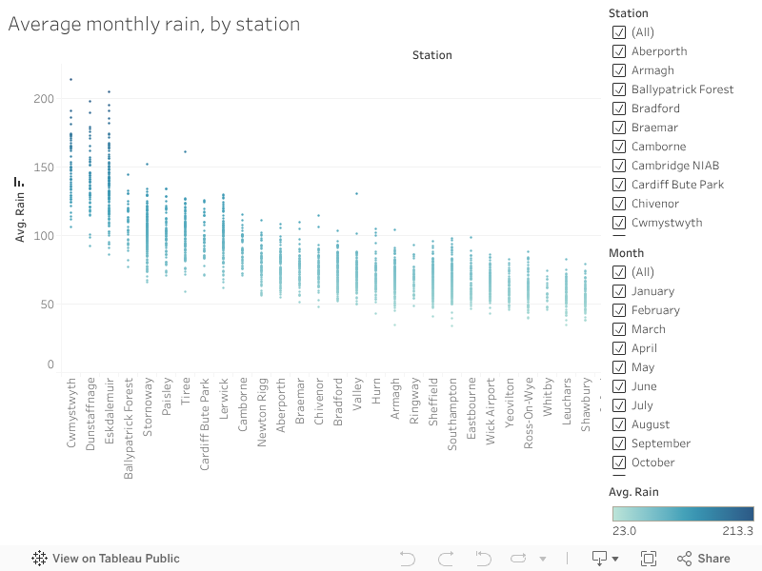Click the Avg. Rain axis title
Screen dimensions: 762x571
[x=19, y=217]
